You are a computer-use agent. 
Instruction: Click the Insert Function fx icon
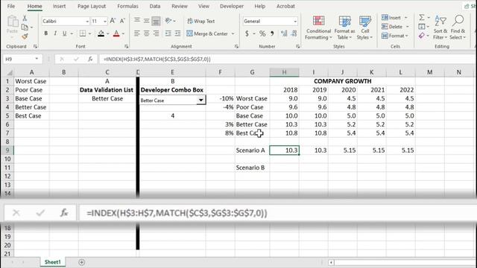pos(90,59)
